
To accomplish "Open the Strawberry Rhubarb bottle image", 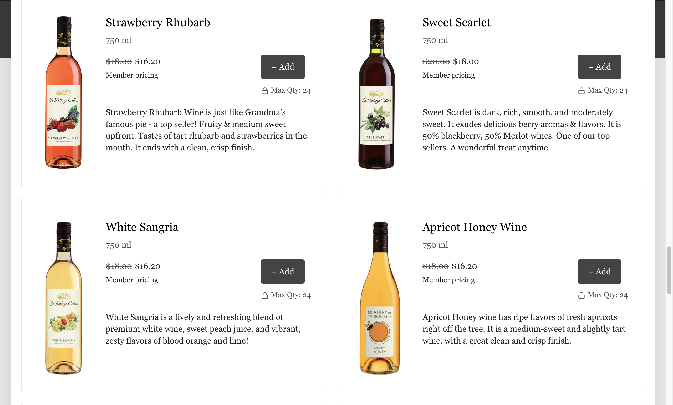I will [x=64, y=92].
